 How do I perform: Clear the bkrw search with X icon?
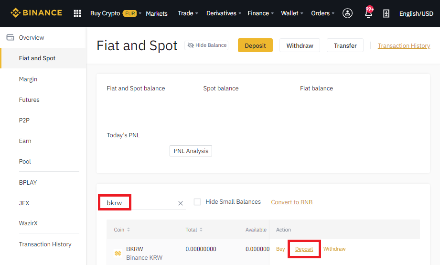181,203
